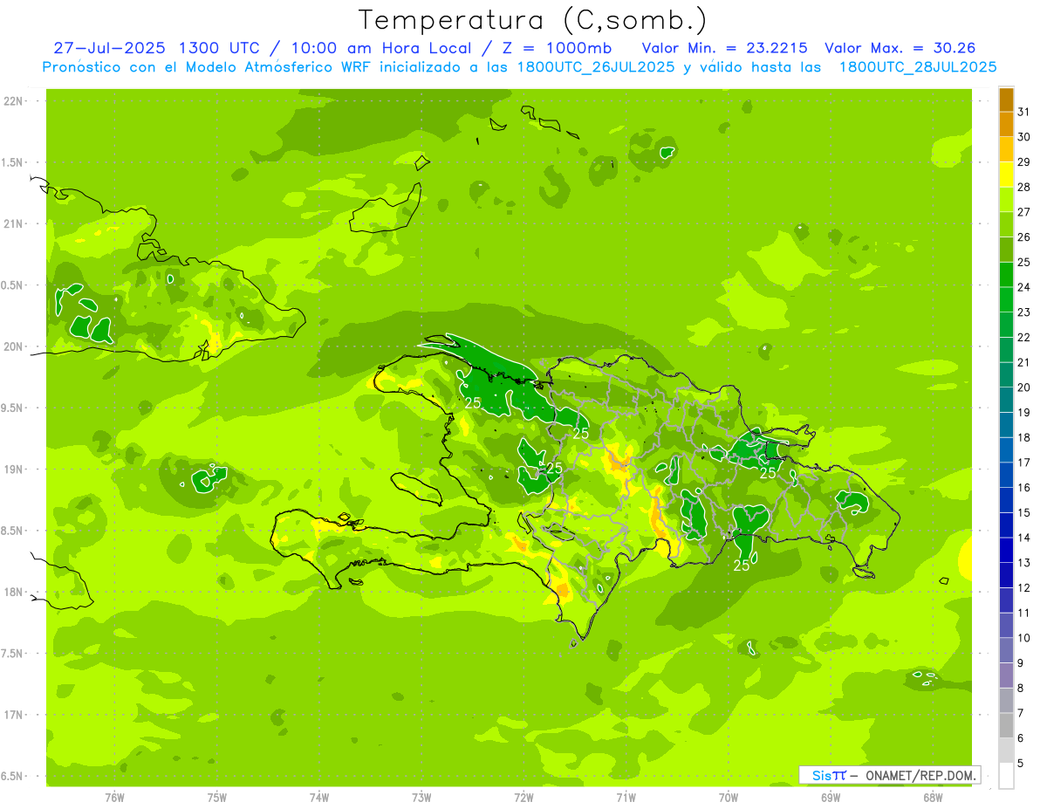
Task: Click the blue legend swatch between 16 and 17
Action: click(x=1006, y=476)
